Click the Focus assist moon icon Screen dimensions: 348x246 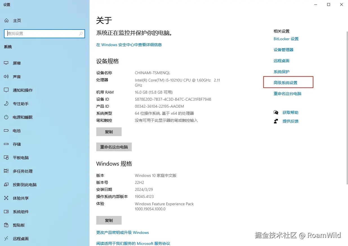click(6, 104)
